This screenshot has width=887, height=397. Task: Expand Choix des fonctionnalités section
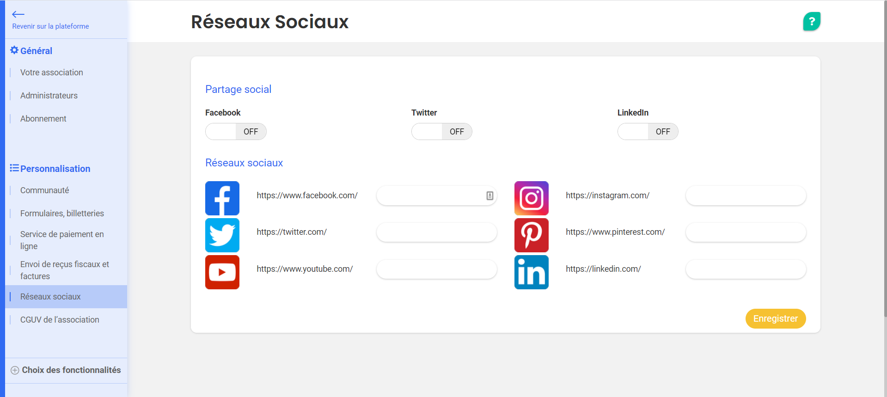(66, 370)
